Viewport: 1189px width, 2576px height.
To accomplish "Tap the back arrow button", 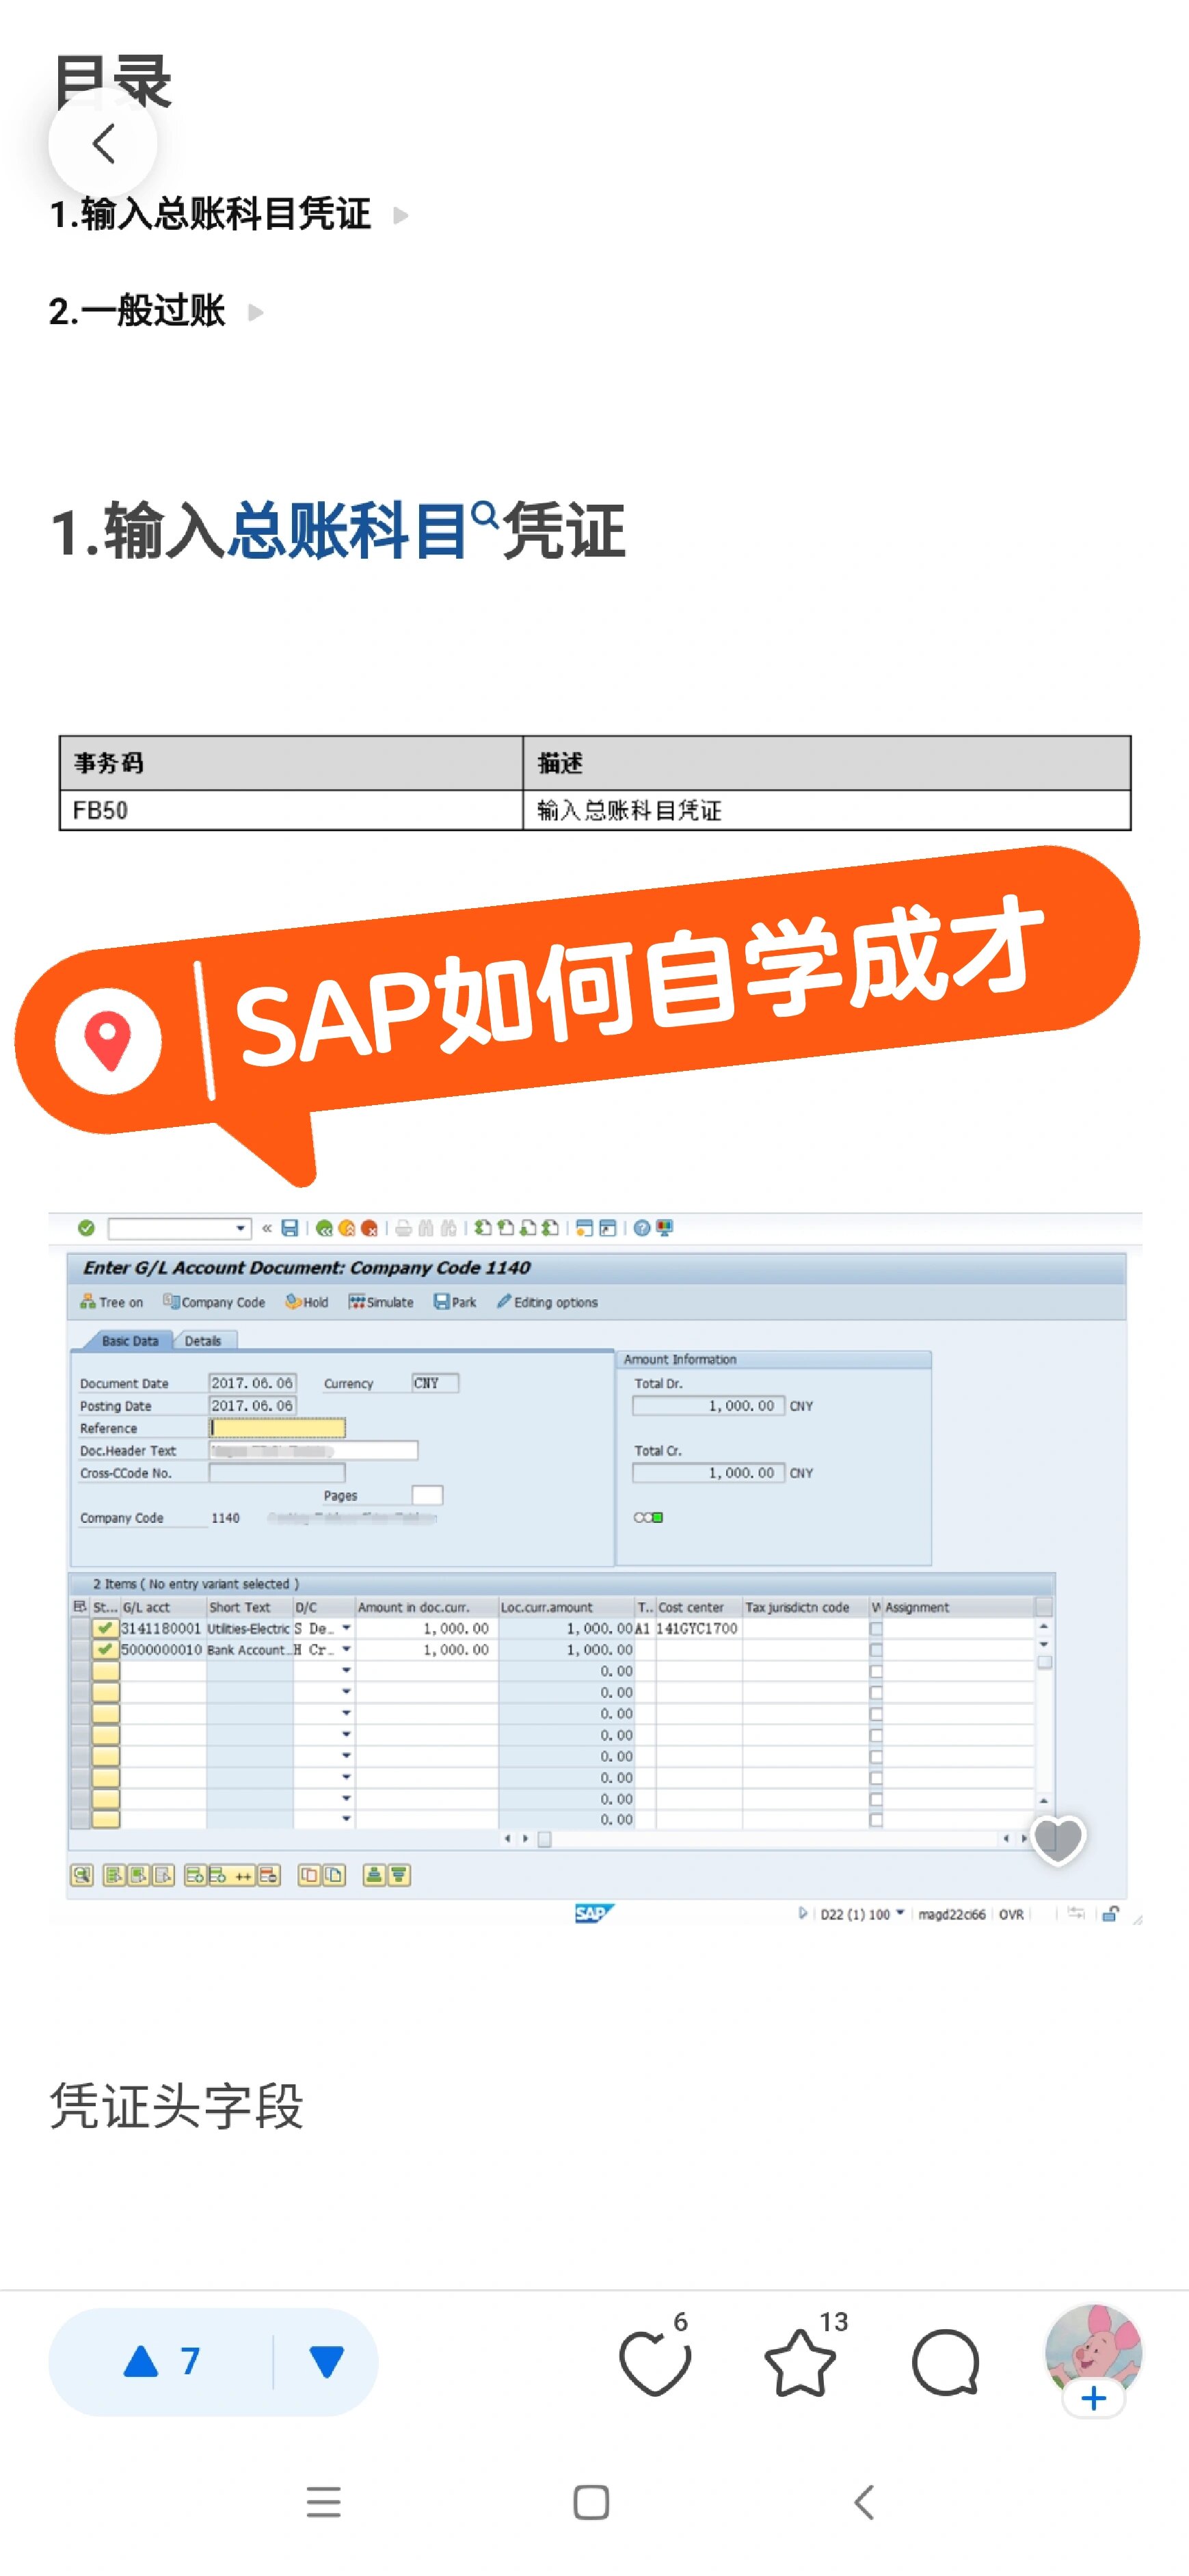I will point(103,143).
